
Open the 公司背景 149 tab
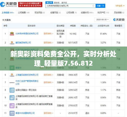[x=24, y=13]
